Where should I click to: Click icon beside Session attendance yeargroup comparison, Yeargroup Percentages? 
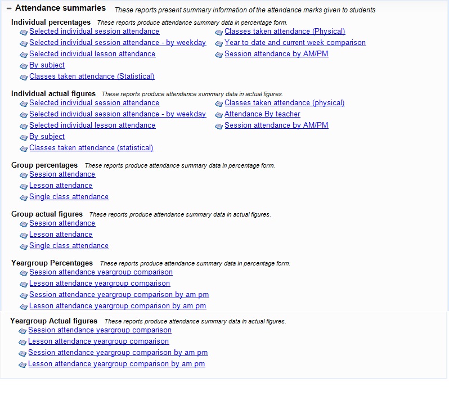pyautogui.click(x=24, y=273)
